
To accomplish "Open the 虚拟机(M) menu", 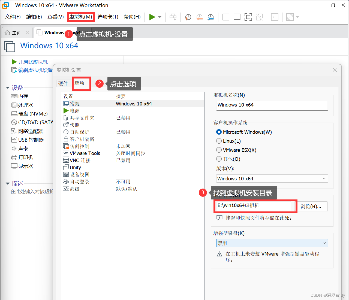I will [81, 17].
